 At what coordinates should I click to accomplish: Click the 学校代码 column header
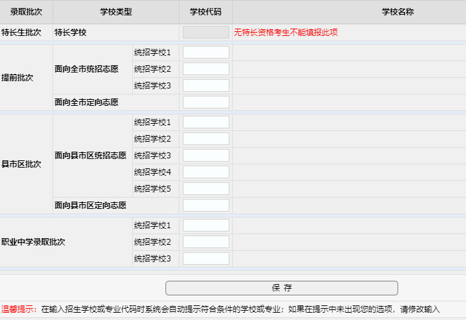coord(205,12)
